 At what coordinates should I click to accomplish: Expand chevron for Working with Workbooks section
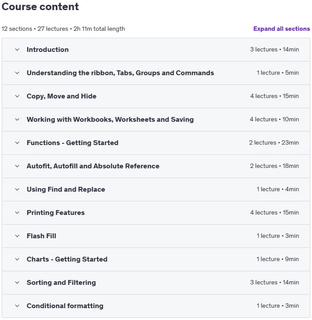pyautogui.click(x=17, y=120)
